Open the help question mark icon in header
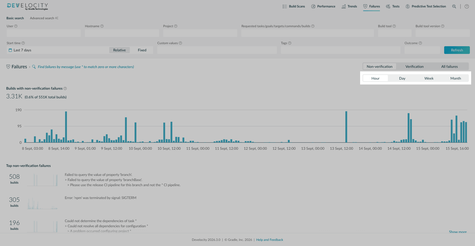This screenshot has width=475, height=246. point(467,6)
